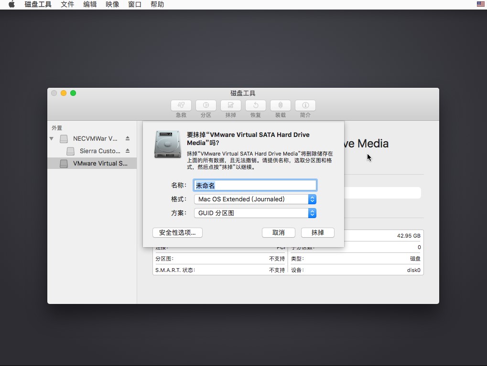This screenshot has width=487, height=366.
Task: Open the 帮助 menu
Action: tap(157, 4)
